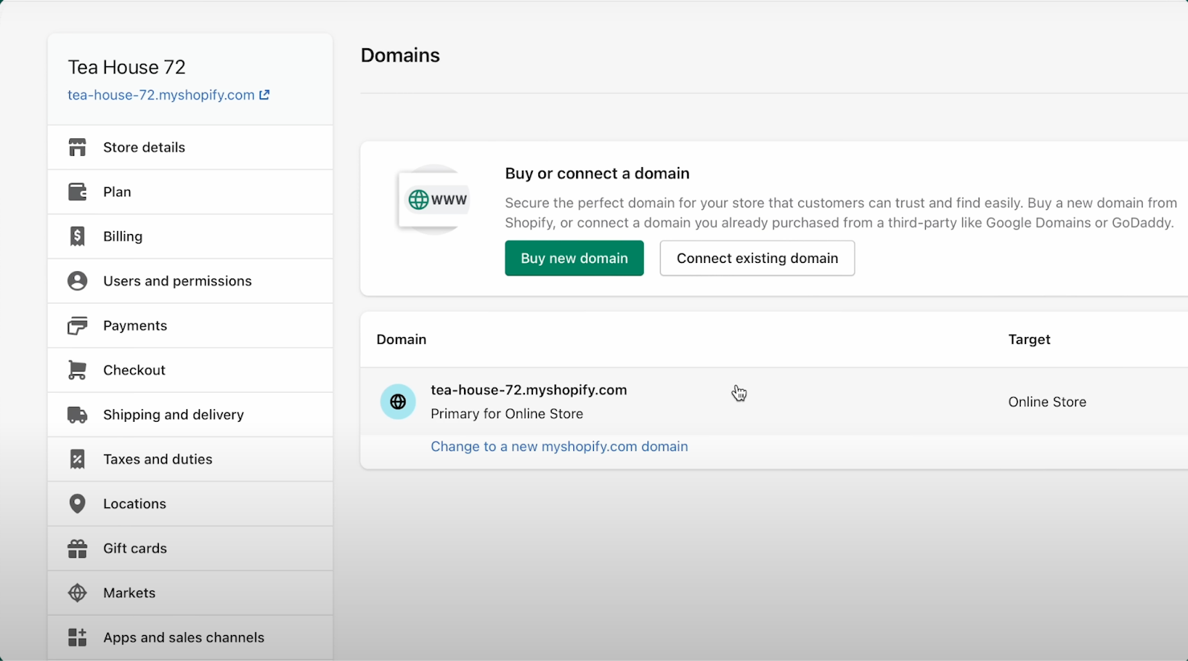Screen dimensions: 1188x661
Task: Click the Domain column header
Action: (x=401, y=339)
